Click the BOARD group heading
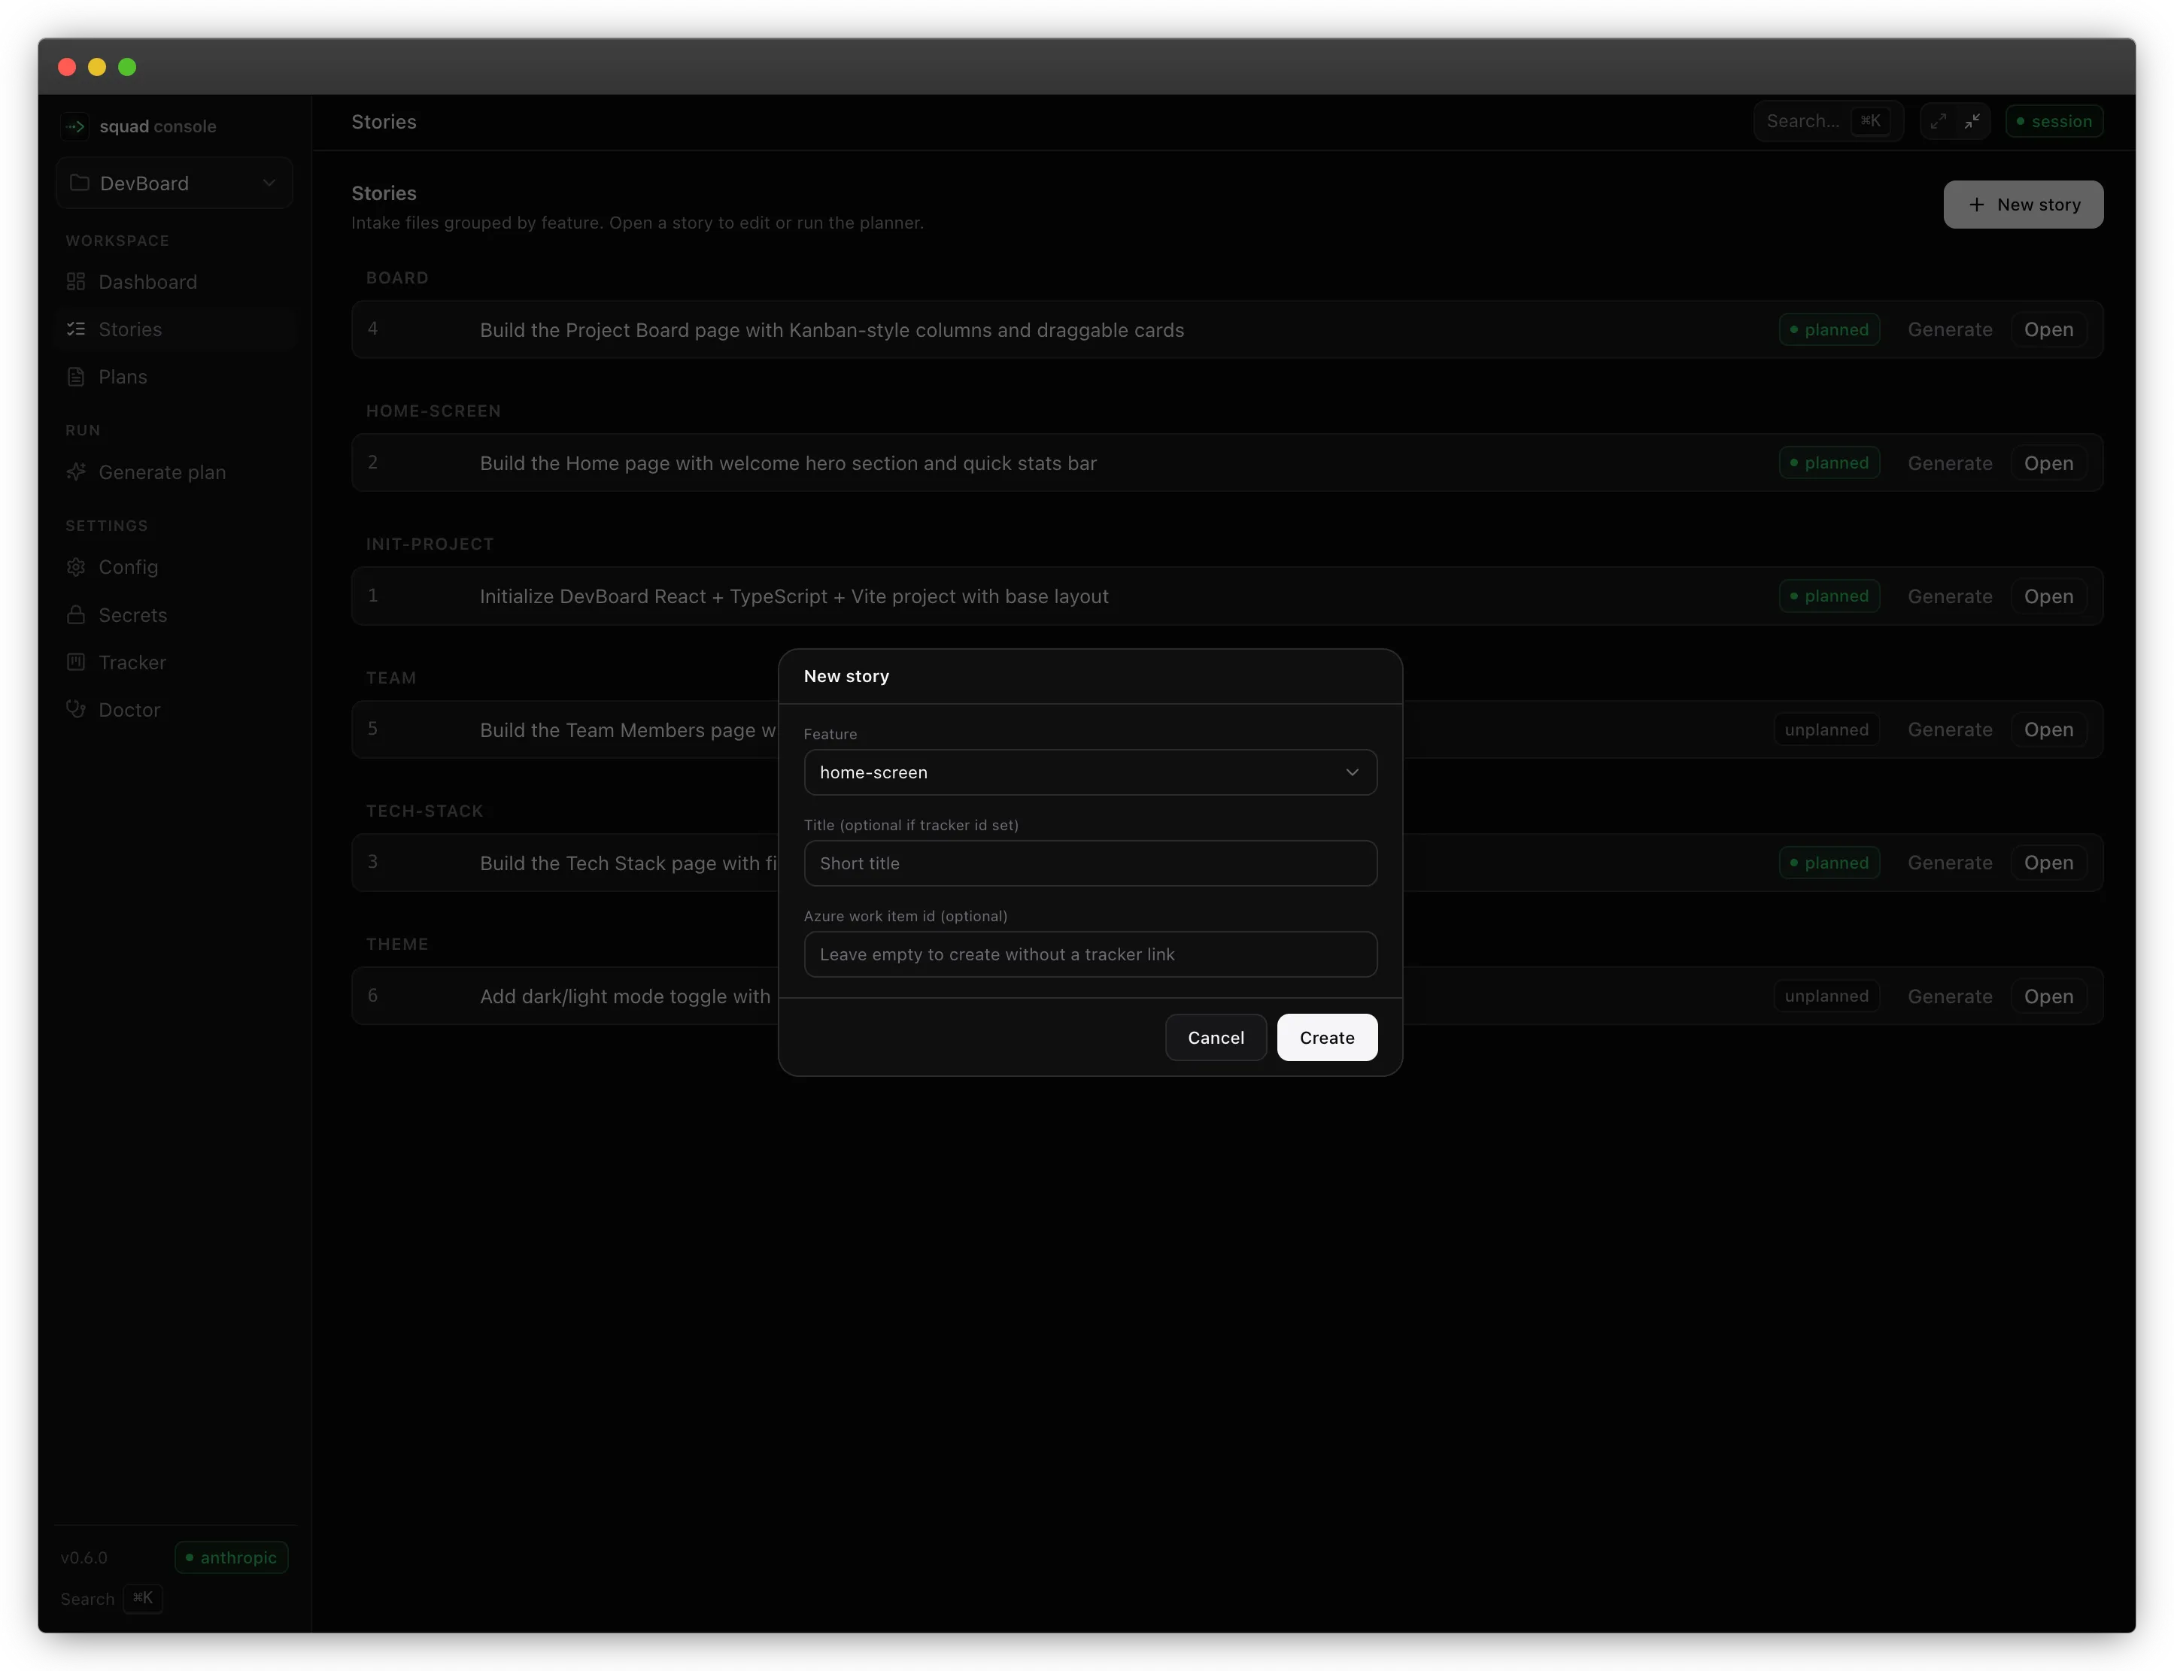This screenshot has height=1671, width=2174. (397, 277)
